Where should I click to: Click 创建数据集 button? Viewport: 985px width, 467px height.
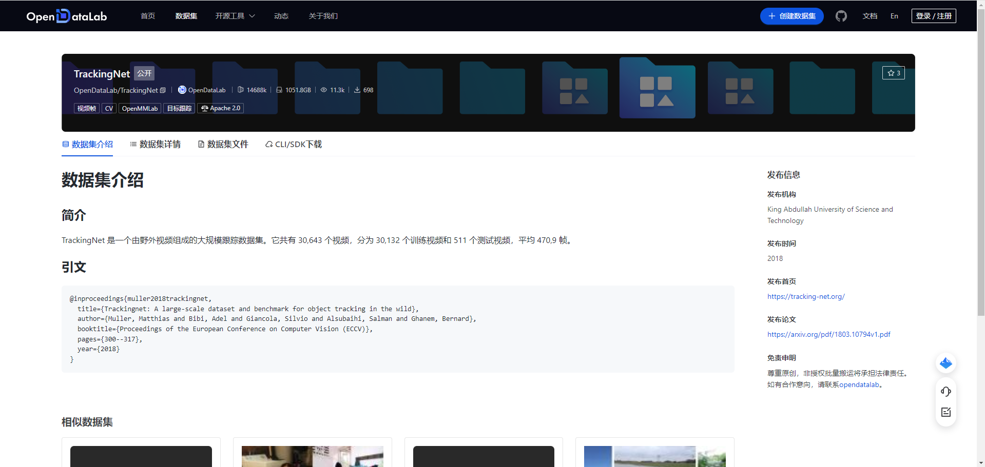click(x=792, y=16)
